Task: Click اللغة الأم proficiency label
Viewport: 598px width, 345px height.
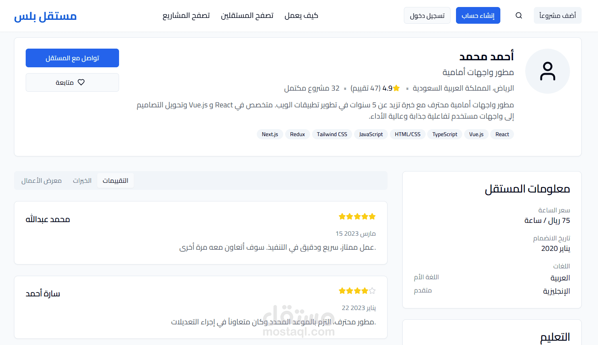Action: click(426, 277)
